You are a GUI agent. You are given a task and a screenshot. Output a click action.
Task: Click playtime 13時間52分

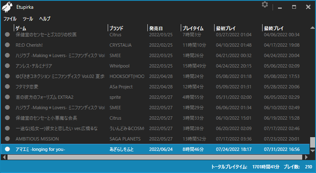(194, 139)
